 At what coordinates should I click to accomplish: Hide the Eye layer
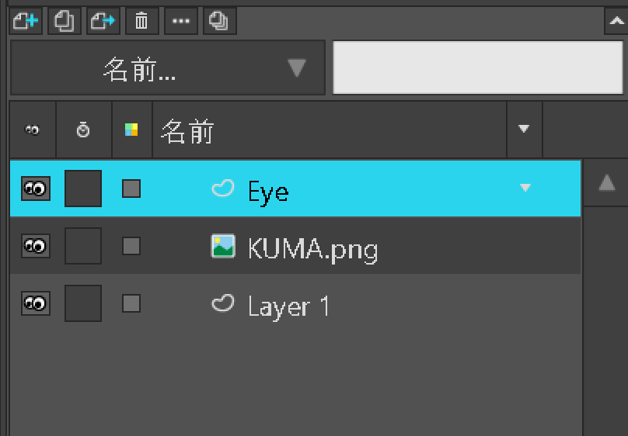click(x=36, y=189)
